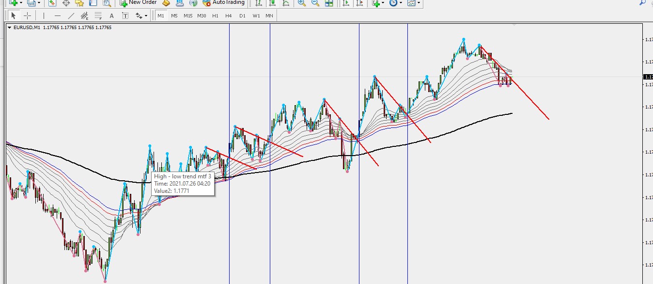Switch to the M30 timeframe
The width and height of the screenshot is (653, 284).
(x=202, y=16)
